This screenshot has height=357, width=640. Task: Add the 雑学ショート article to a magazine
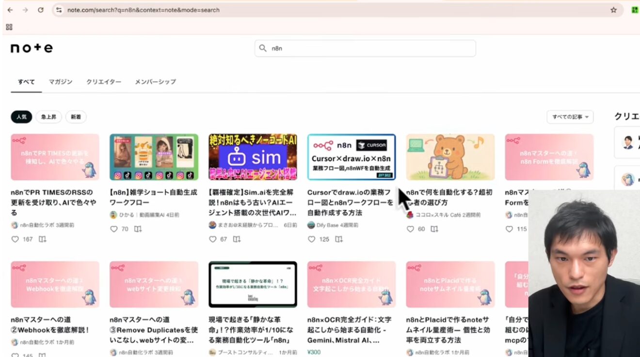[x=138, y=229]
